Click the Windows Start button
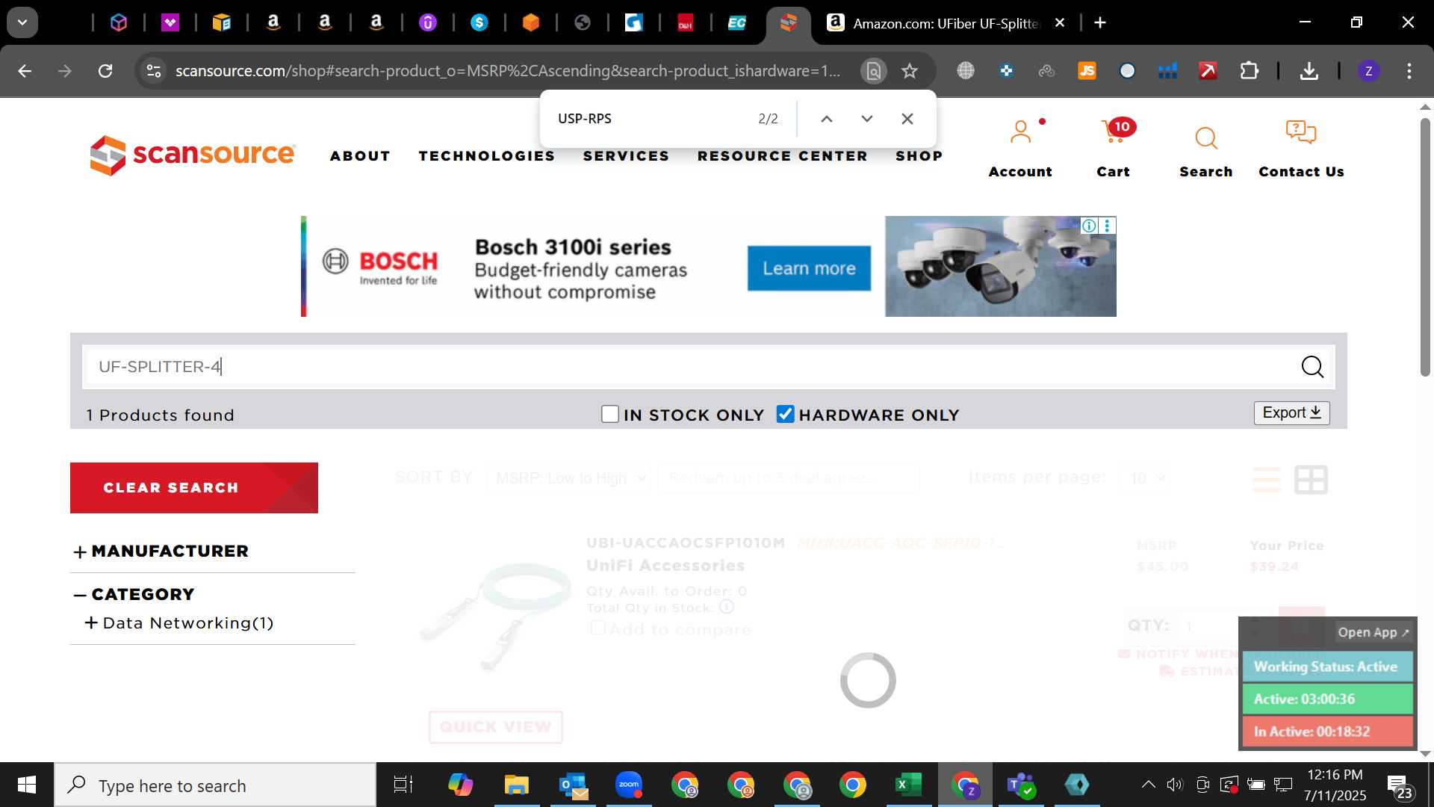Image resolution: width=1434 pixels, height=807 pixels. pos(27,785)
